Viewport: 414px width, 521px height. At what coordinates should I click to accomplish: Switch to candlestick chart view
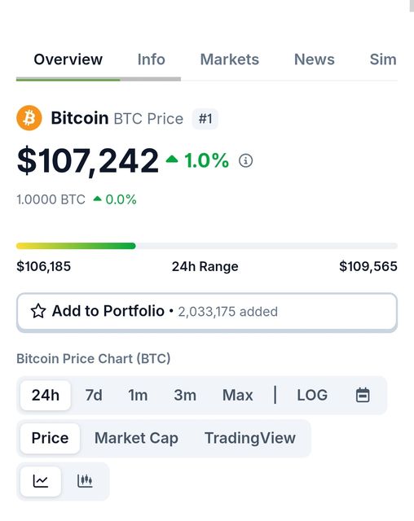[85, 481]
